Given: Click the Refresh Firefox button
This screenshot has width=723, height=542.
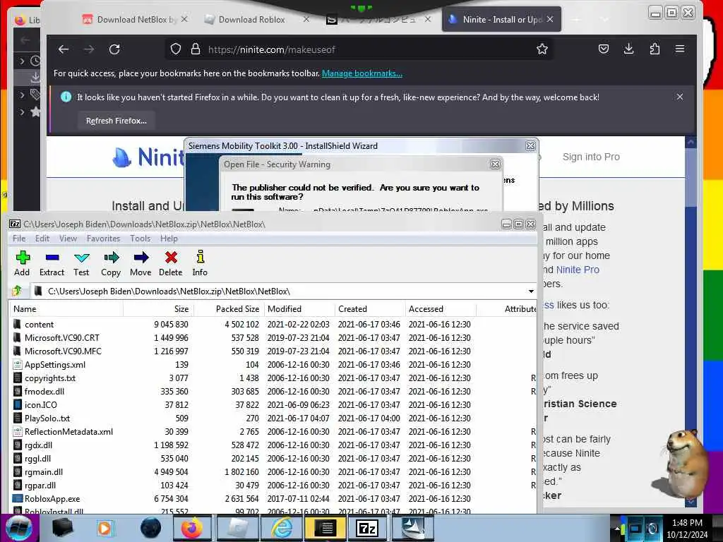Looking at the screenshot, I should 116,121.
